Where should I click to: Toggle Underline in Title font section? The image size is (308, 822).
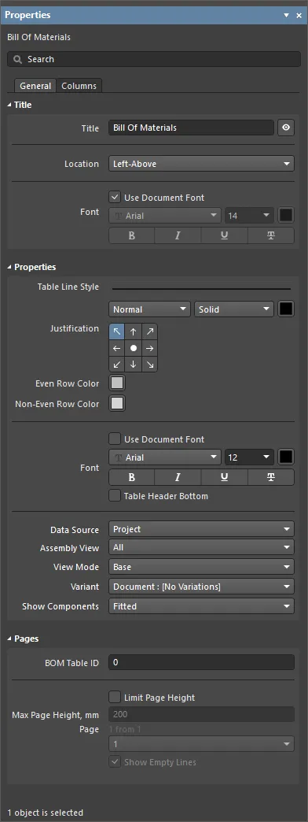coord(225,235)
